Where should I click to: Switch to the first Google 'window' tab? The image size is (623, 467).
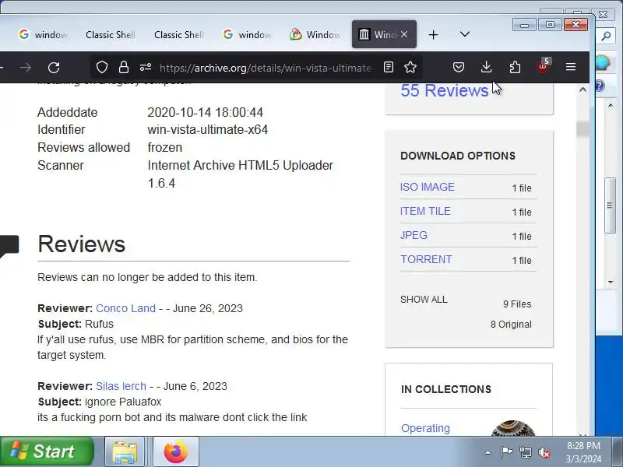[44, 34]
